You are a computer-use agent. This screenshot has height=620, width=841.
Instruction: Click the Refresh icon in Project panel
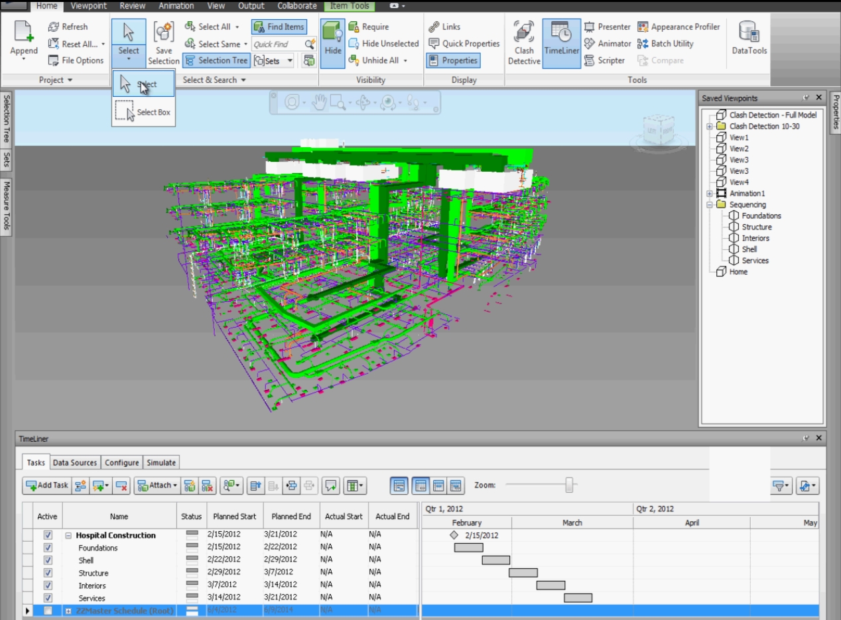[54, 27]
